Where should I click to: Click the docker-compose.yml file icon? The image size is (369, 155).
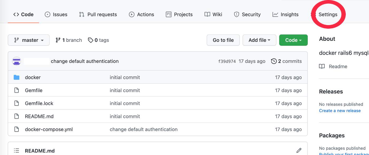click(x=17, y=129)
